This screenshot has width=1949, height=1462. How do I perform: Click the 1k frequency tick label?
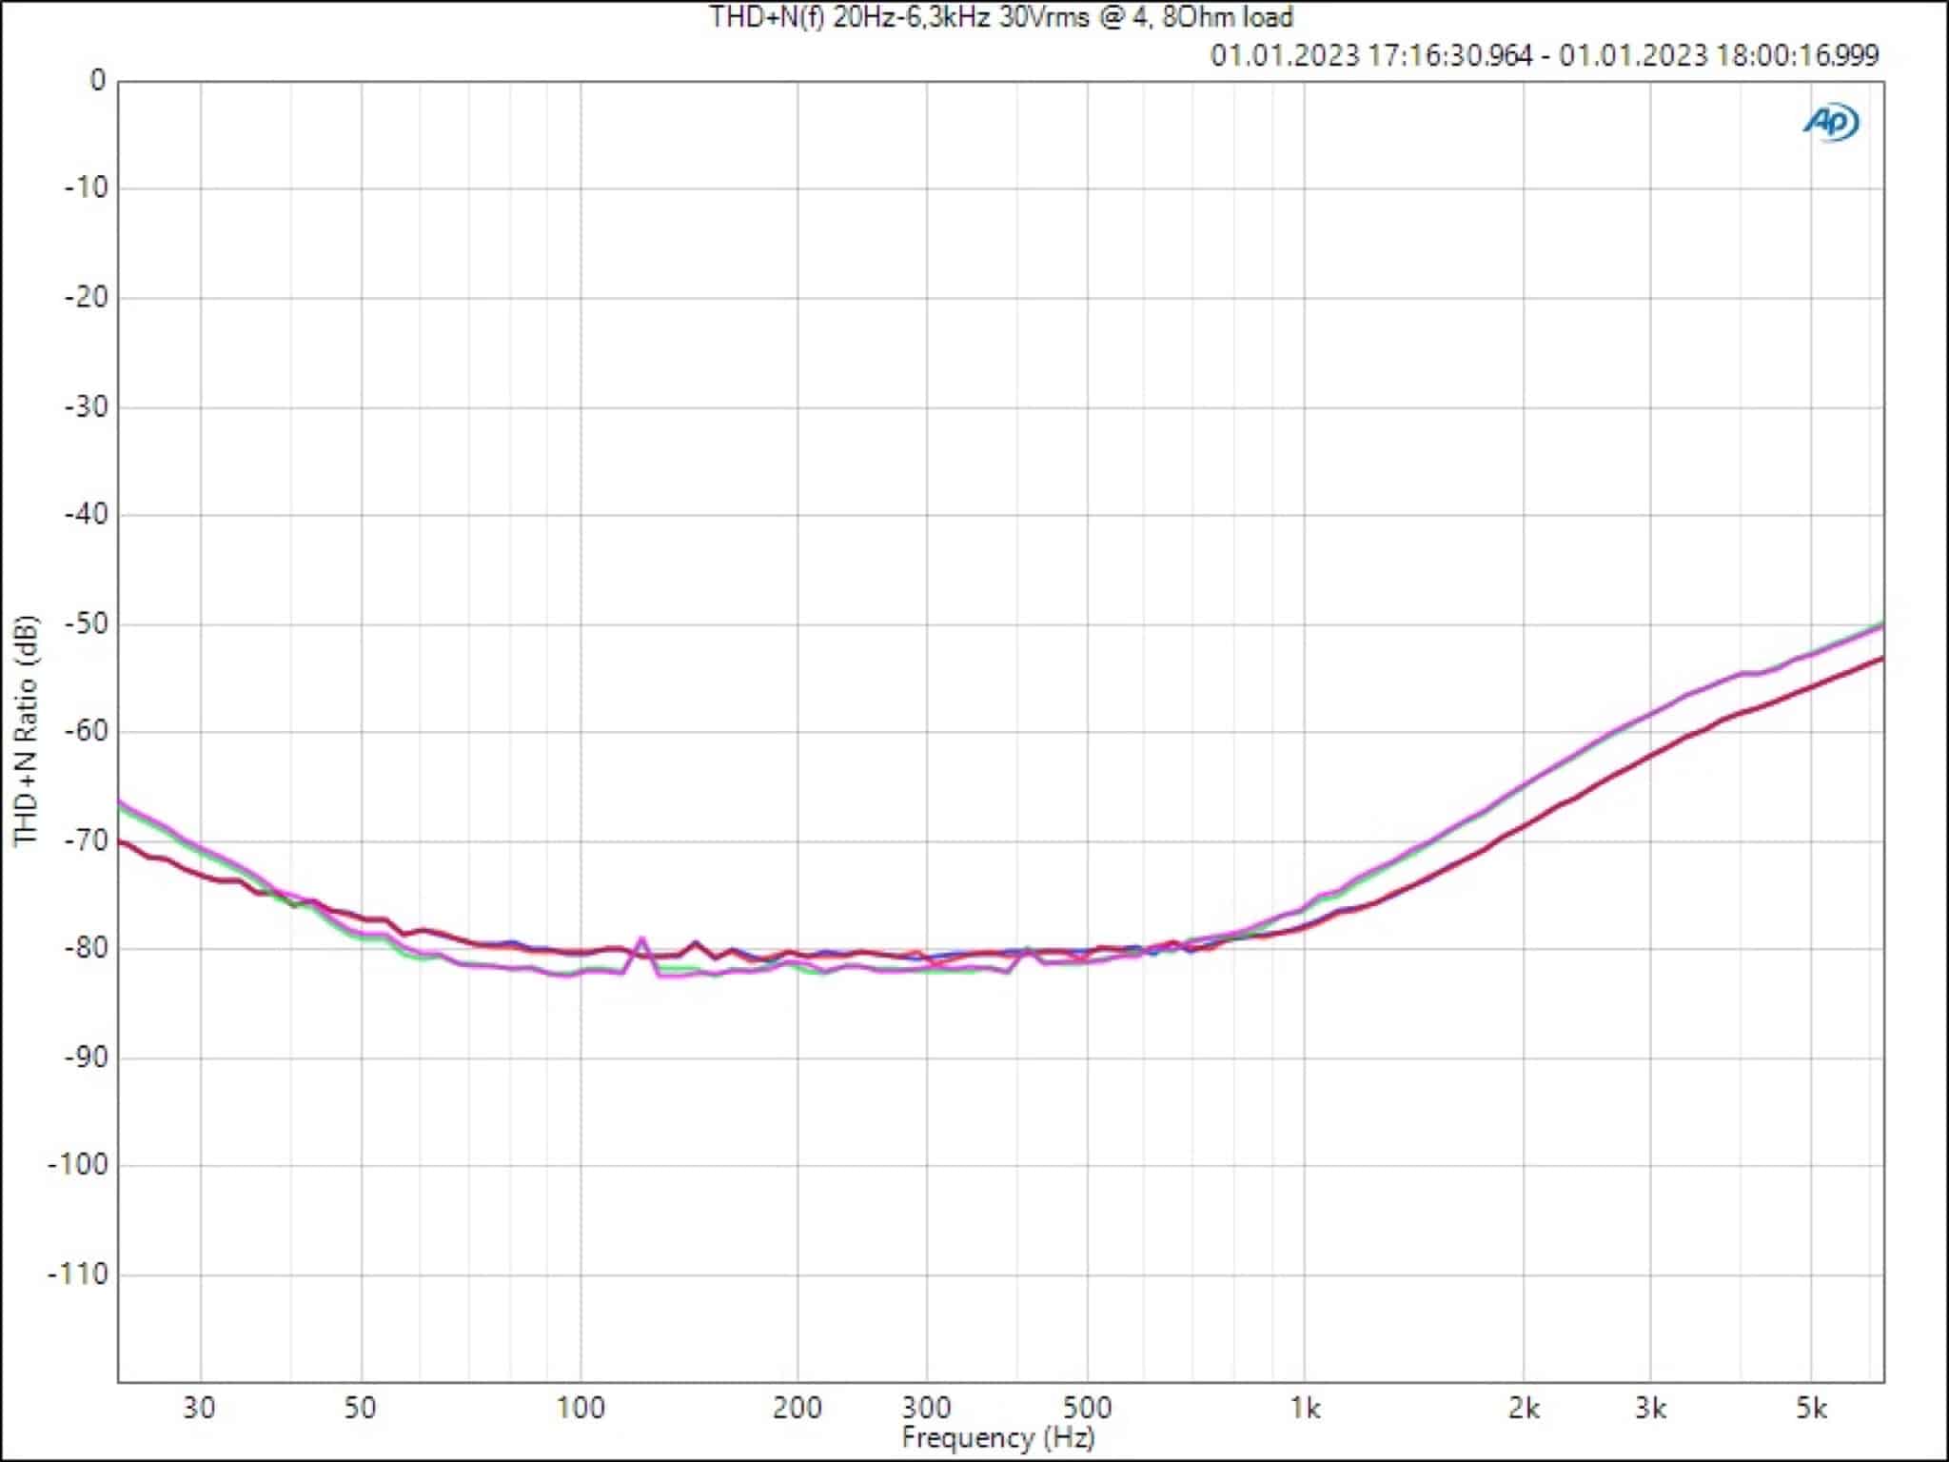1304,1408
